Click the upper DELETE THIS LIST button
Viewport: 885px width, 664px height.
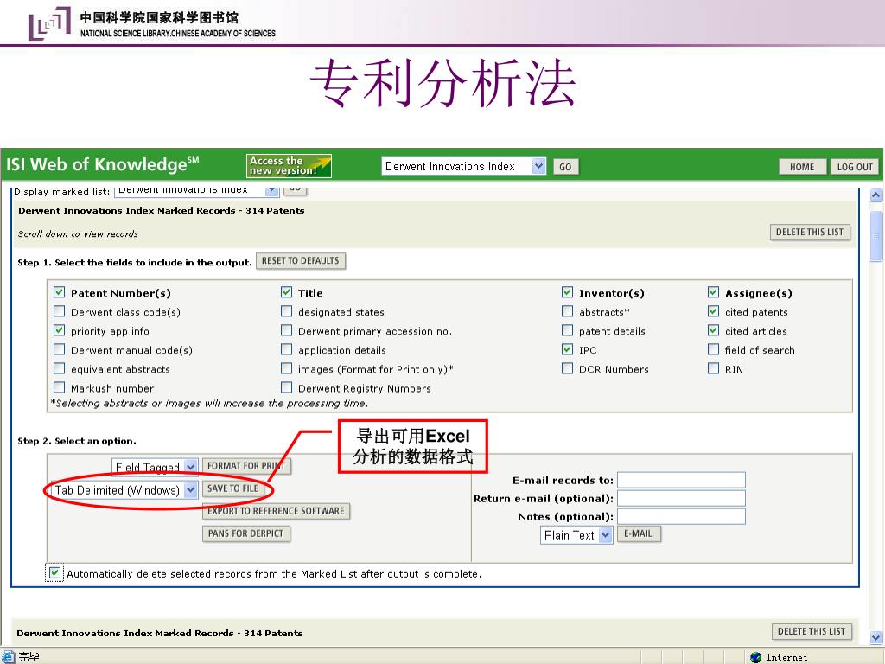(809, 232)
